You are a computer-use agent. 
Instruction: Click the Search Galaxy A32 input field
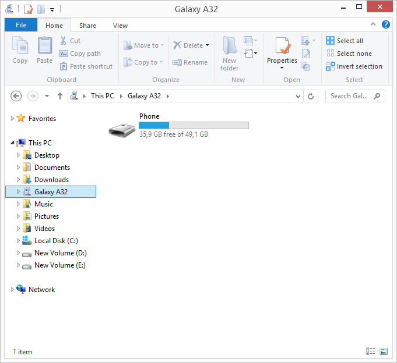[350, 96]
